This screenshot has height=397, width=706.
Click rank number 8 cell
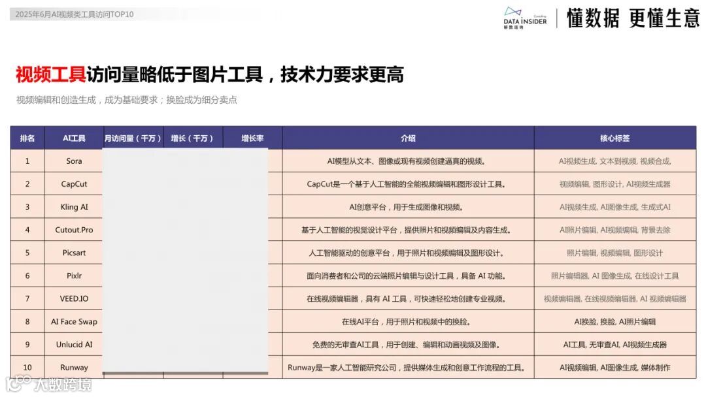tap(27, 321)
